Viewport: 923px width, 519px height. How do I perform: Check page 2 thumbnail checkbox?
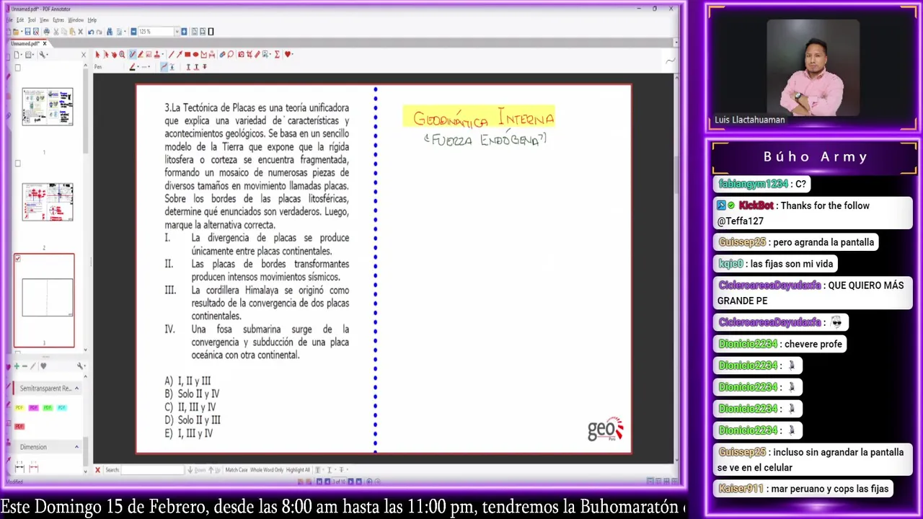[18, 164]
